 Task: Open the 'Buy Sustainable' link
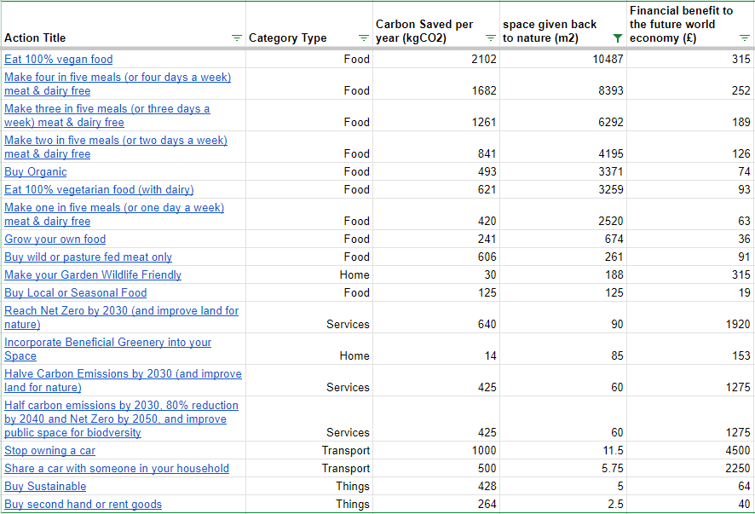45,486
